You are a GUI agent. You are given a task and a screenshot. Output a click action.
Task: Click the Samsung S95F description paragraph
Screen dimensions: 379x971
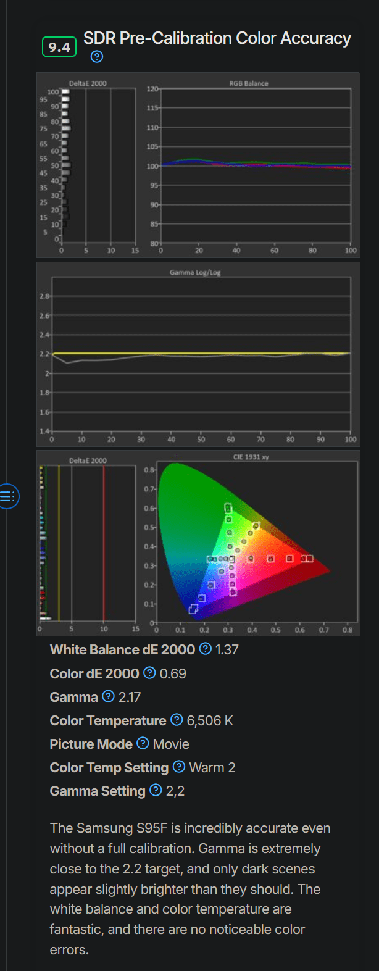[190, 888]
